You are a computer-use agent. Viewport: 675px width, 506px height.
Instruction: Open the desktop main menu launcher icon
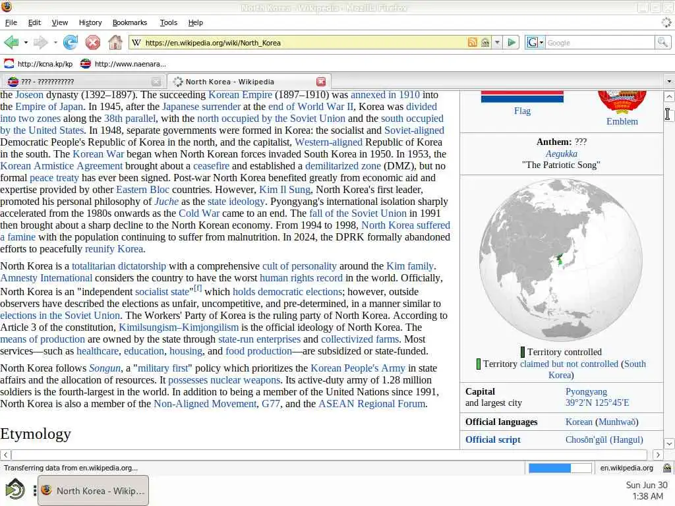tap(16, 490)
